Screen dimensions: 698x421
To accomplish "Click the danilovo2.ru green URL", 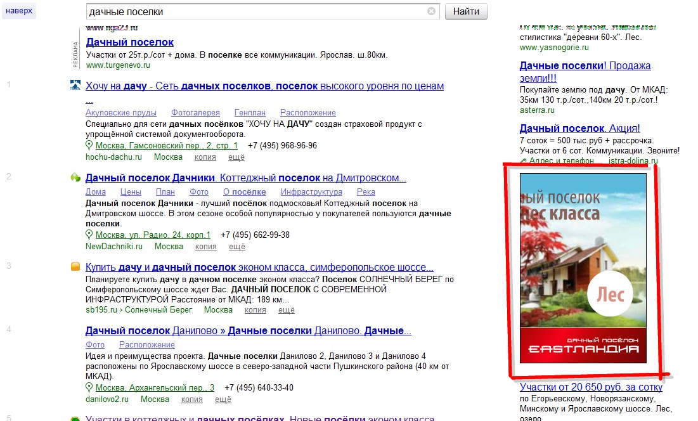I will [x=107, y=399].
